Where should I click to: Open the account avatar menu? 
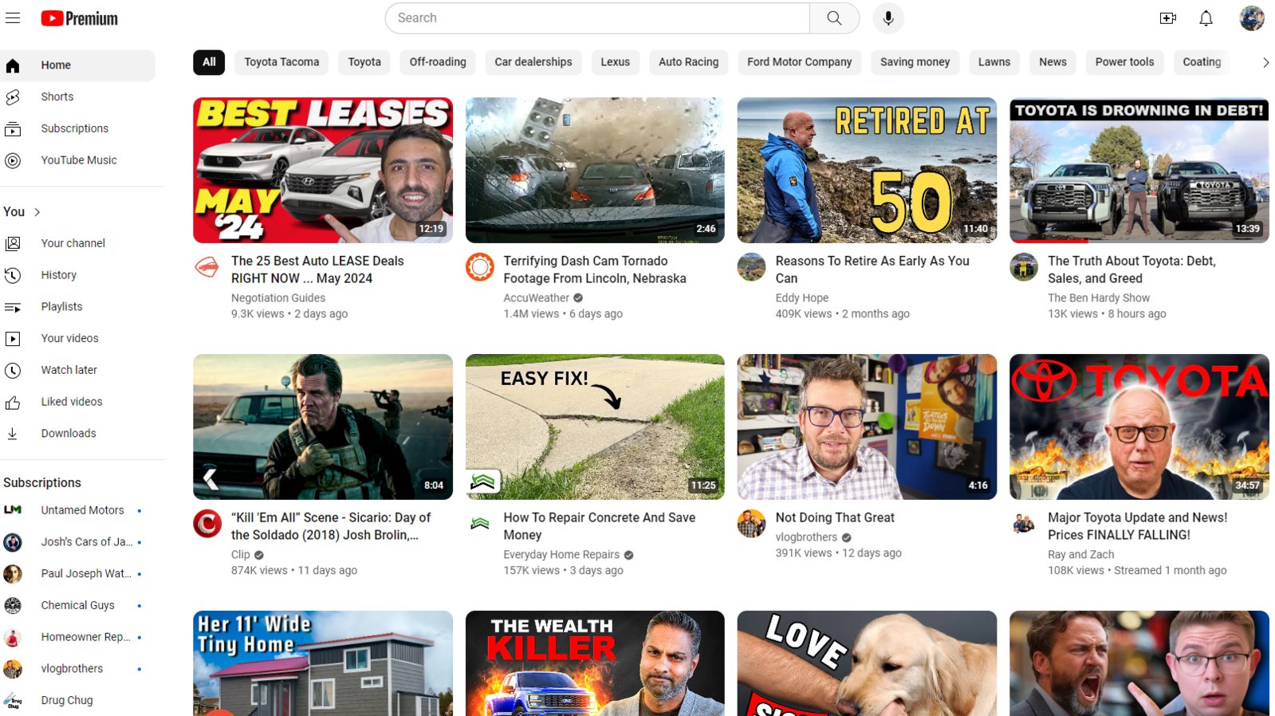click(1252, 18)
